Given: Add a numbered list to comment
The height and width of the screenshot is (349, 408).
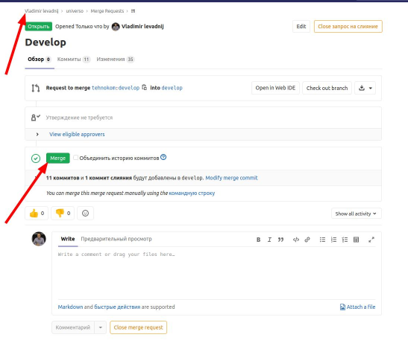Looking at the screenshot, I should (x=333, y=240).
